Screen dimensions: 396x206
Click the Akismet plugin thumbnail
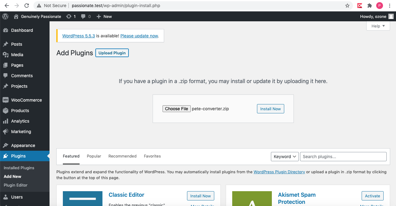coord(252,199)
